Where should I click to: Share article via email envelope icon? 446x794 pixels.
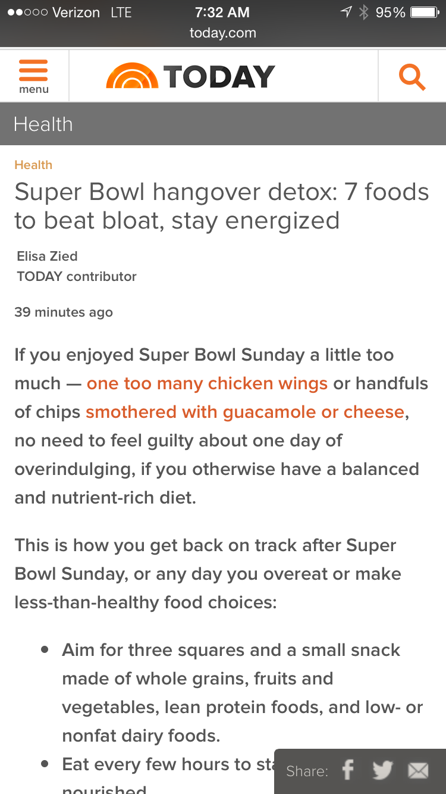coord(418,771)
